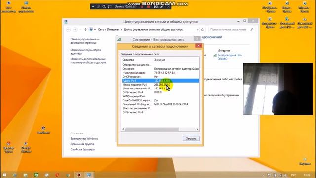Click 'Беспроводная сеть (diakas)' connection link
316x178 pixels.
pos(230,57)
